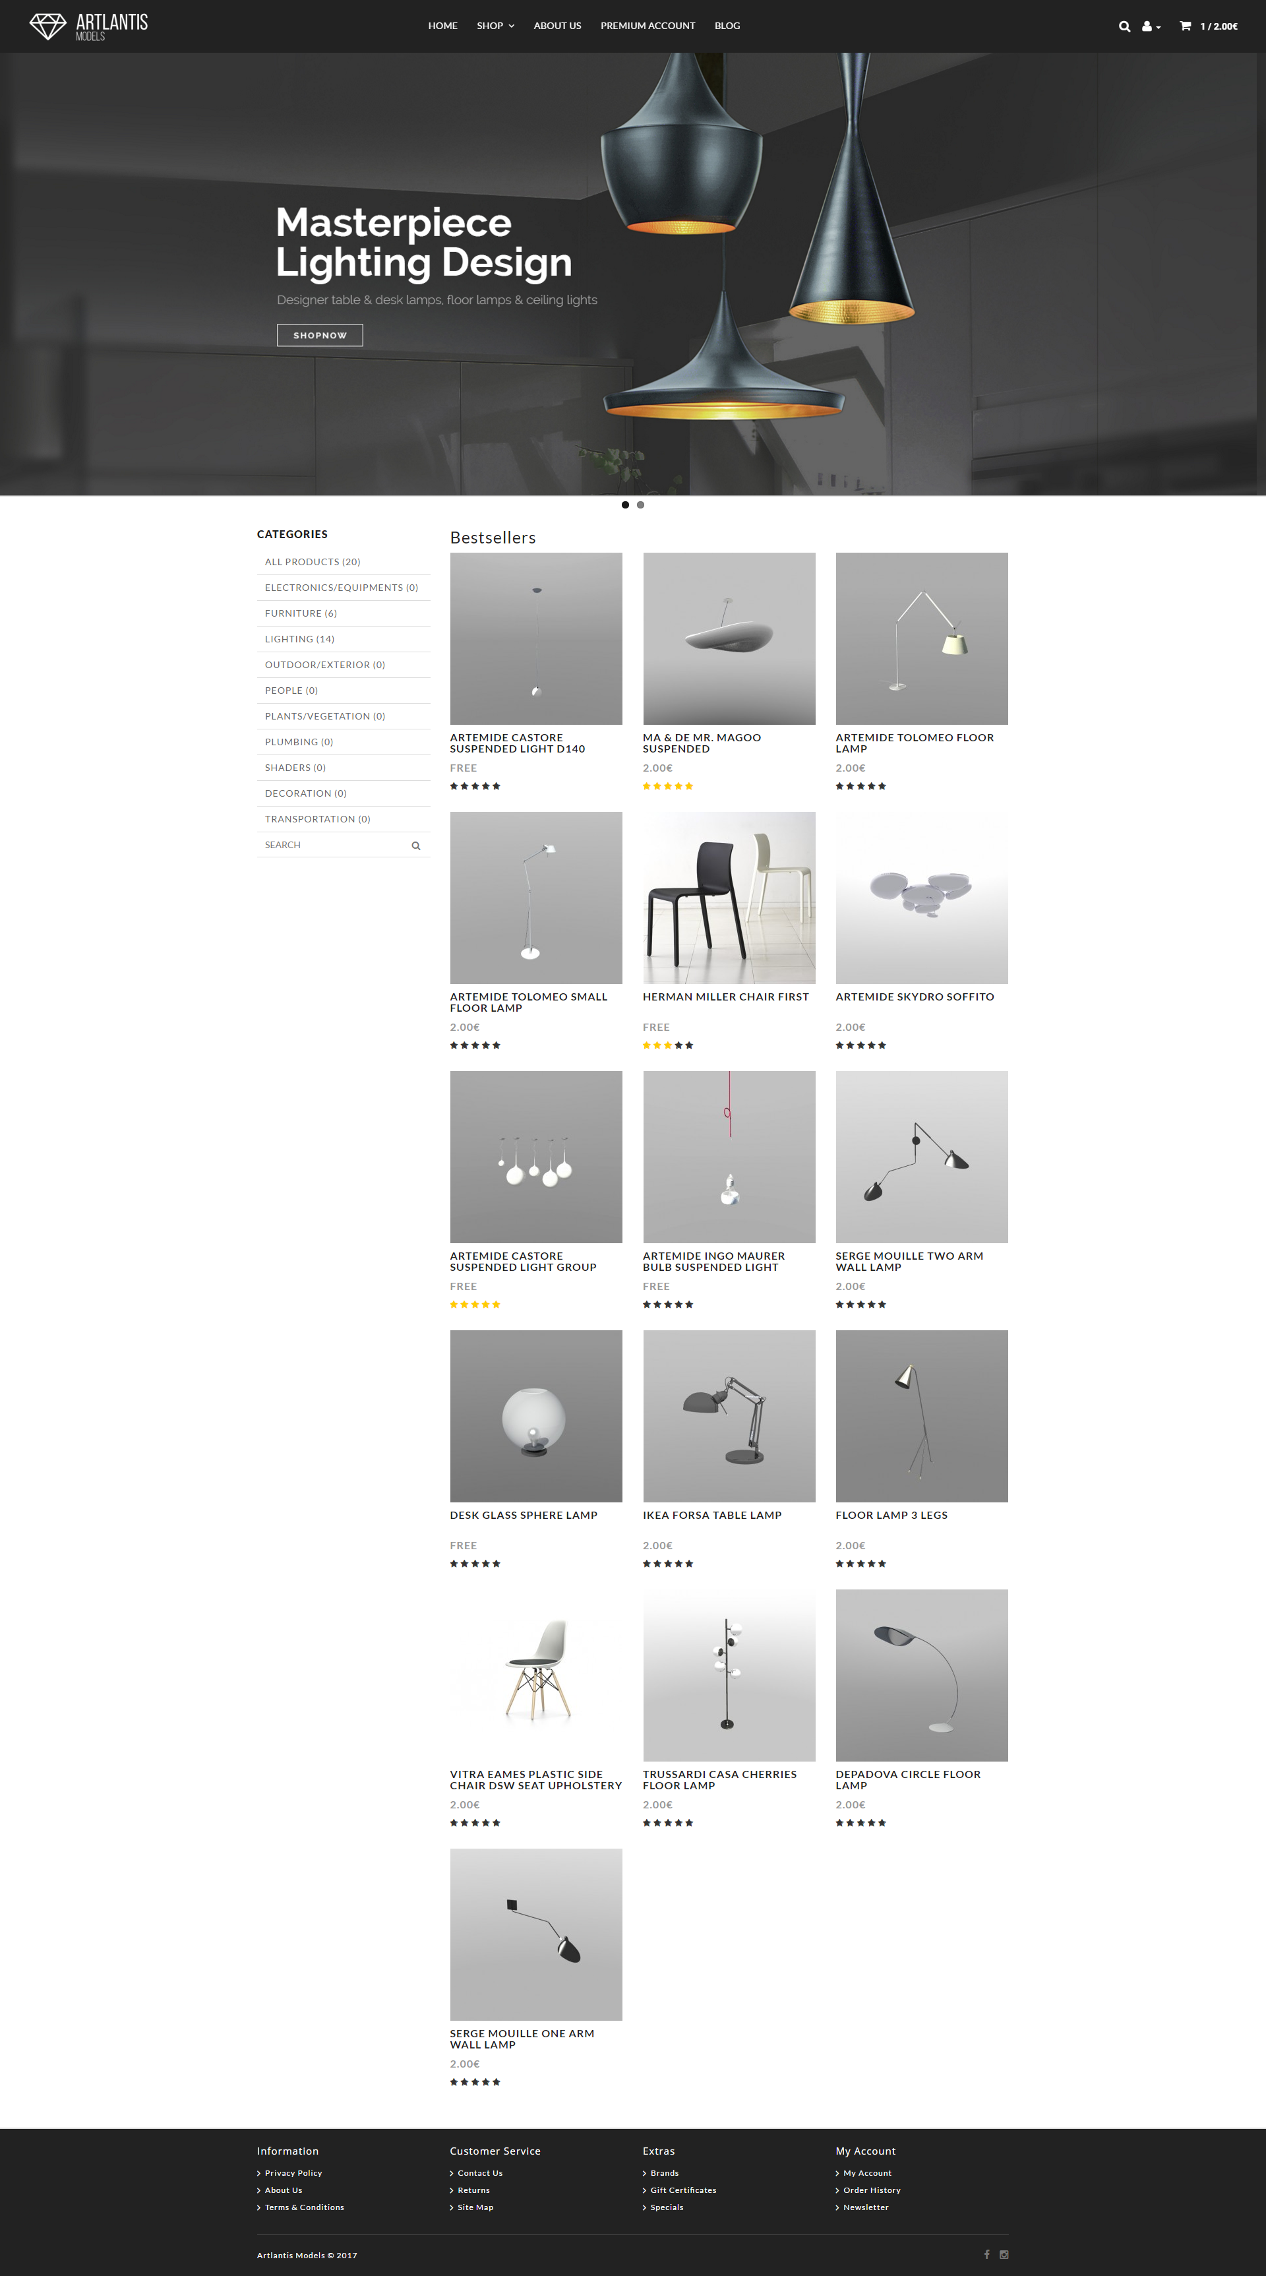Open the Premium Account menu item
Image resolution: width=1266 pixels, height=2276 pixels.
(x=648, y=26)
